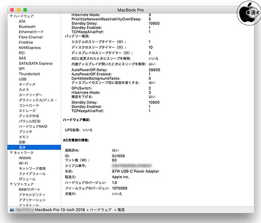Open ハードウェアRAID in the sidebar
This screenshot has width=261, height=223.
point(33,127)
